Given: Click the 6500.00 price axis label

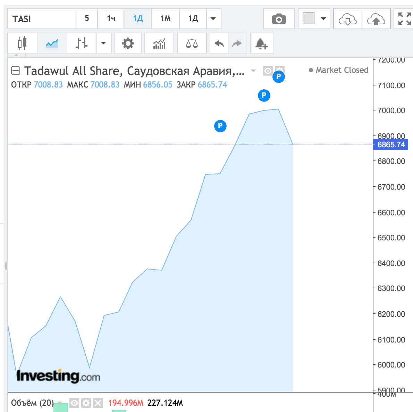Looking at the screenshot, I should [391, 238].
